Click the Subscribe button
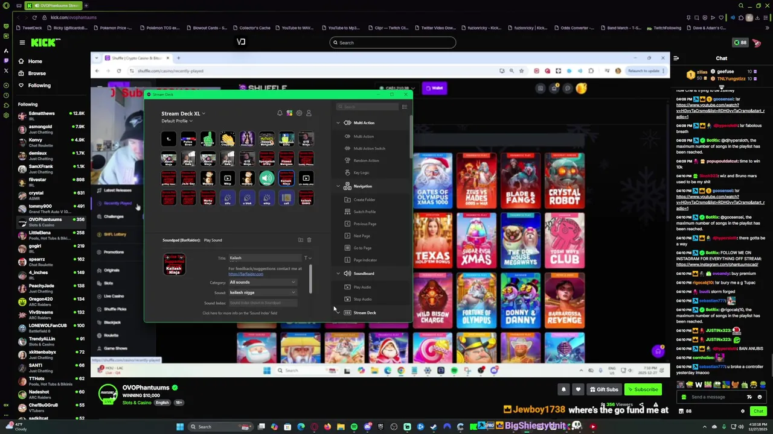 pyautogui.click(x=643, y=389)
